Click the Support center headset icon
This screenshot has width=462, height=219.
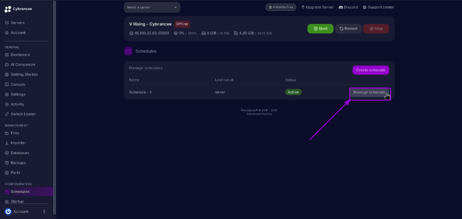(x=365, y=7)
